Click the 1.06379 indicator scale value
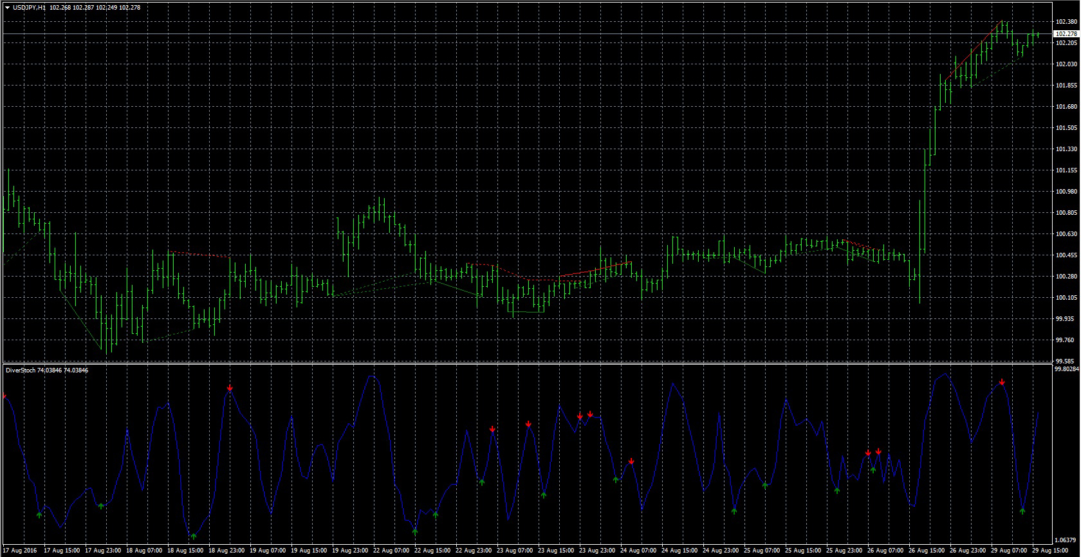The image size is (1081, 557). (x=1066, y=540)
